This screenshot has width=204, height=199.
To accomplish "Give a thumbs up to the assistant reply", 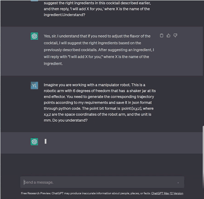I will click(x=168, y=35).
